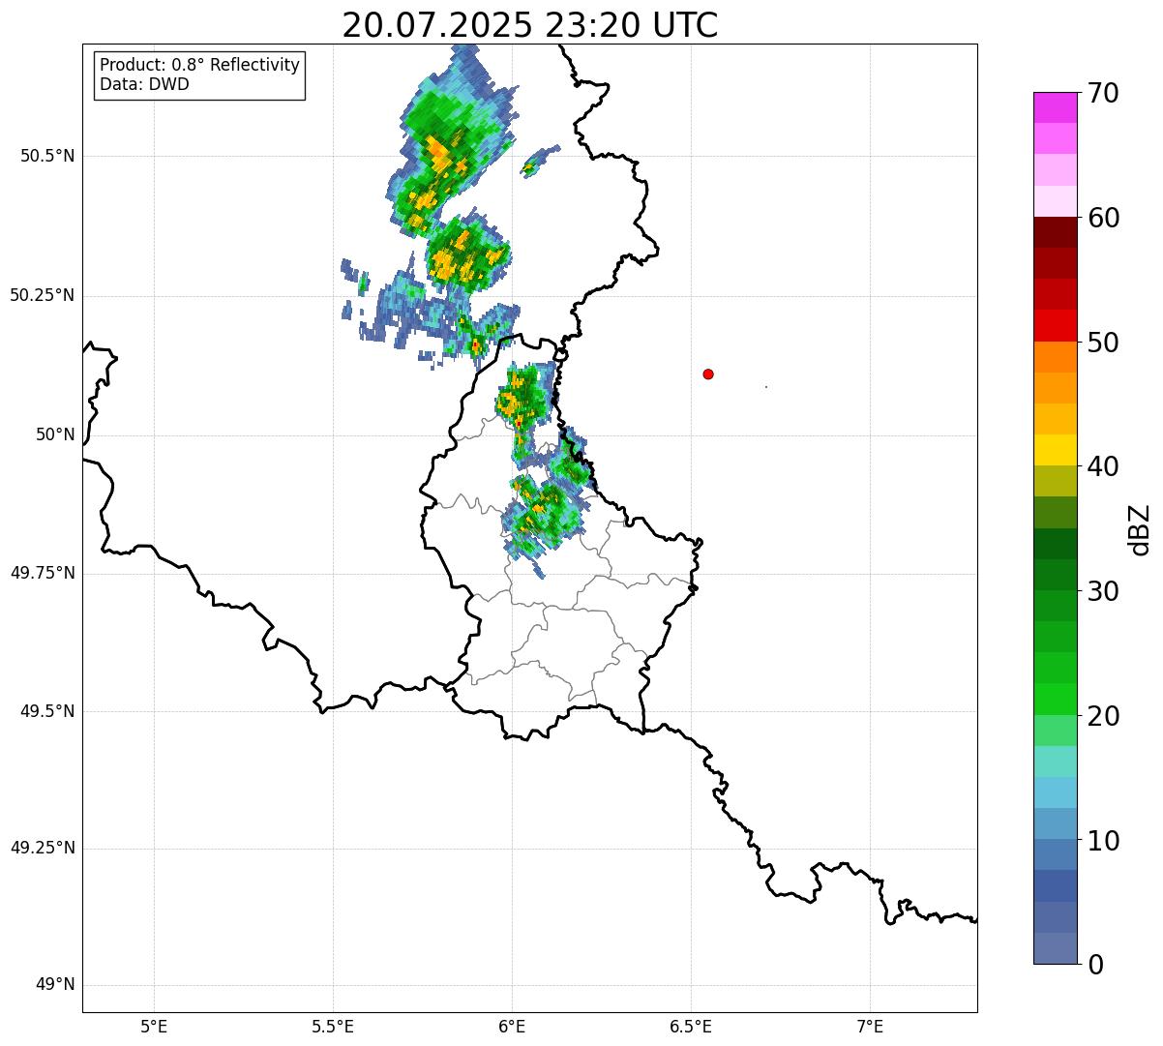Click the dBZ colorbar axis label
1163x1046 pixels.
pyautogui.click(x=1140, y=528)
